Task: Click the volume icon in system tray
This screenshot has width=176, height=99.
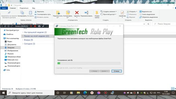Action: (x=155, y=93)
